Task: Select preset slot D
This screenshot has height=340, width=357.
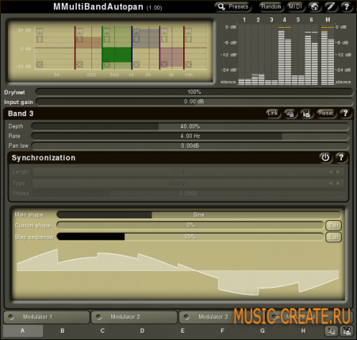Action: point(142,330)
